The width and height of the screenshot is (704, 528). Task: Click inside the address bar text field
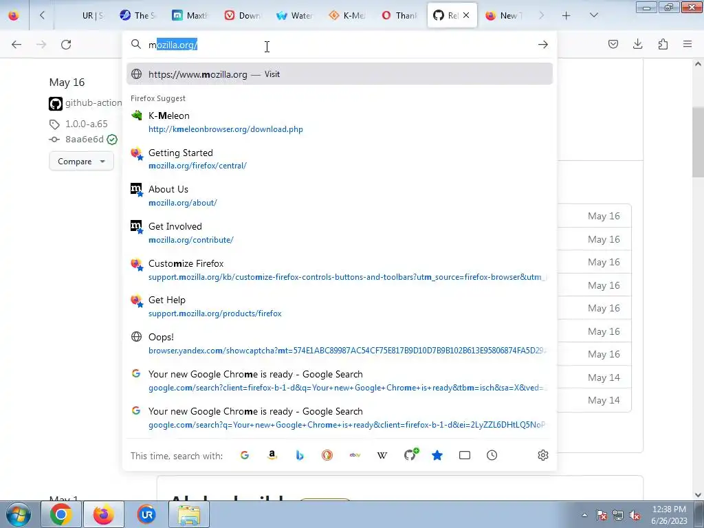pos(341,45)
